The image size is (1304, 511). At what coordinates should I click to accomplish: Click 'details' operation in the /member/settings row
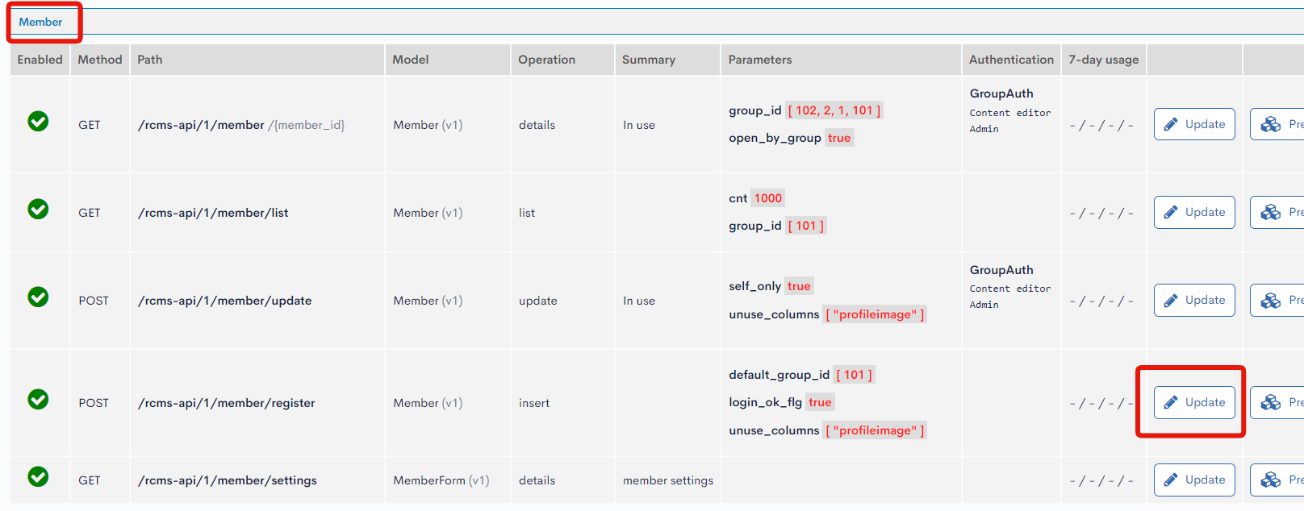[x=537, y=480]
